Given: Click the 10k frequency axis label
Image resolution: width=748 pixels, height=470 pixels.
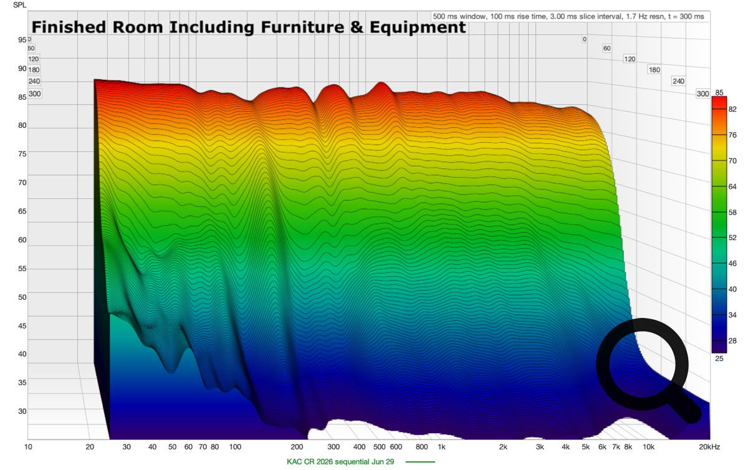Looking at the screenshot, I should [648, 448].
